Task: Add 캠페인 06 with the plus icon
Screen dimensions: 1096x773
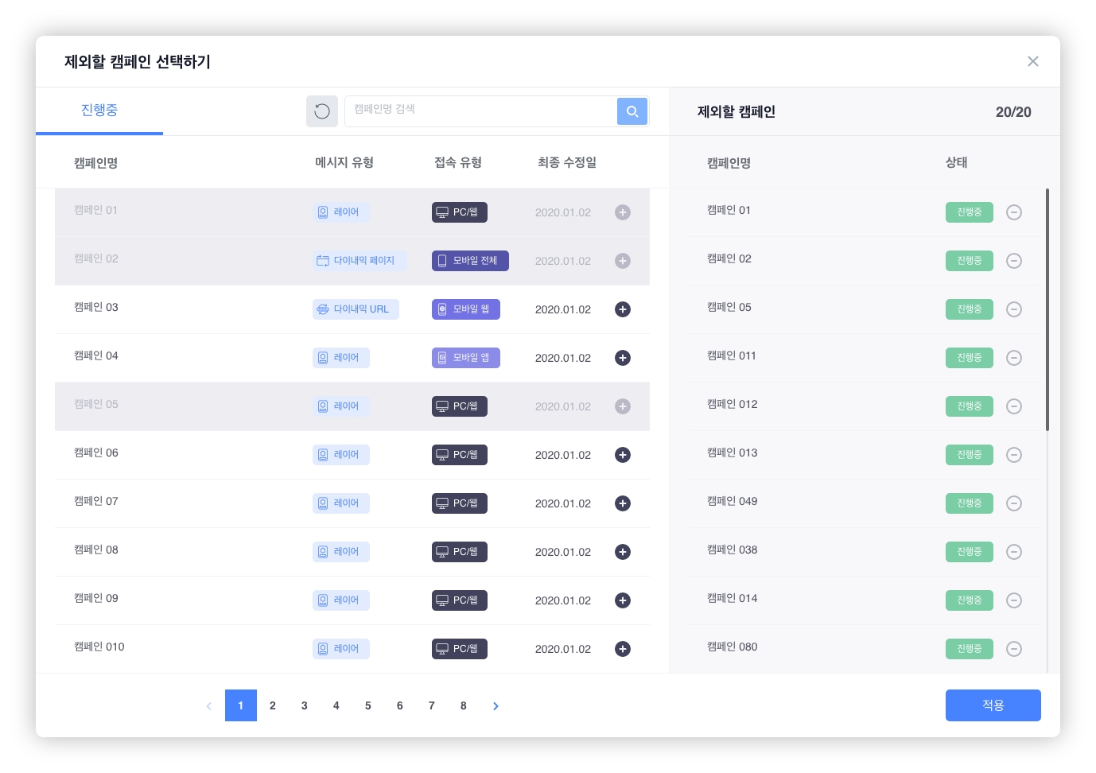Action: 623,455
